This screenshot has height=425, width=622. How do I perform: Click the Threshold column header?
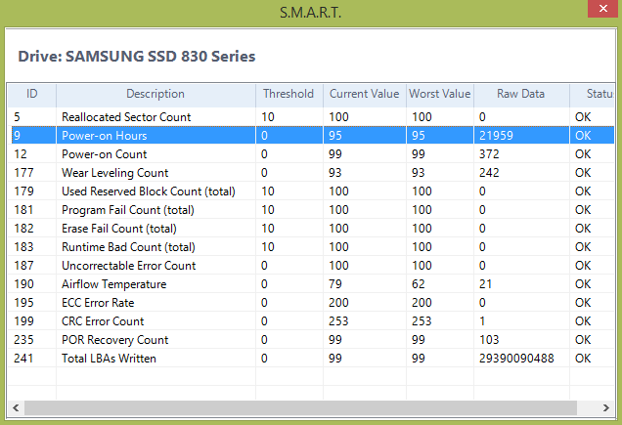pyautogui.click(x=289, y=94)
